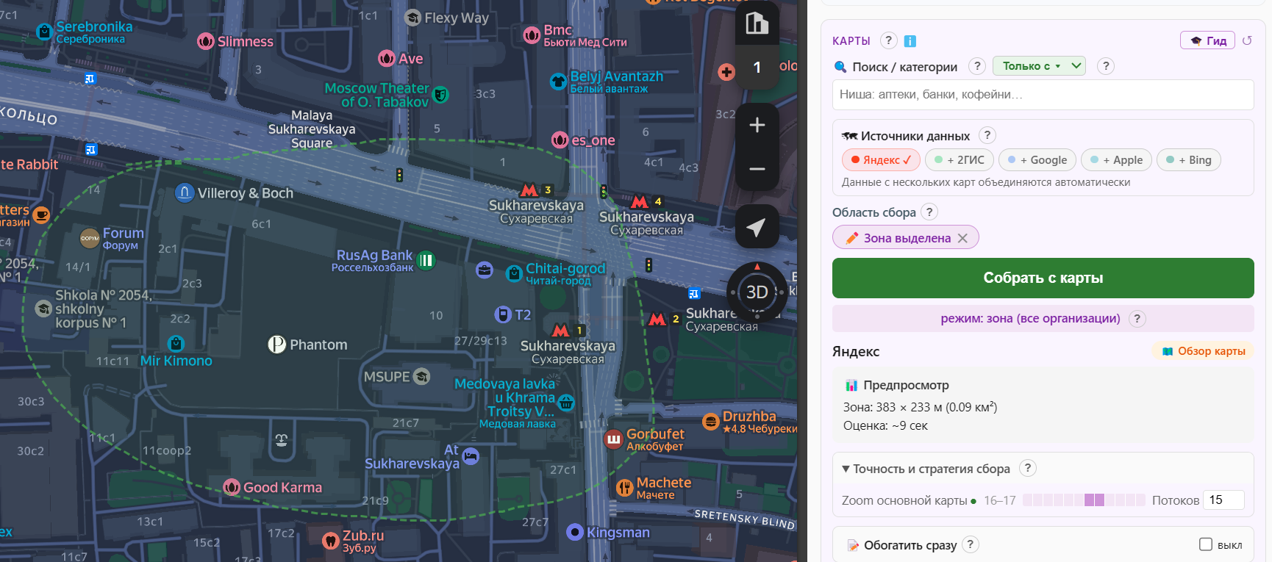Open the Phantom parking marker icon
This screenshot has height=562, width=1272.
[x=276, y=345]
